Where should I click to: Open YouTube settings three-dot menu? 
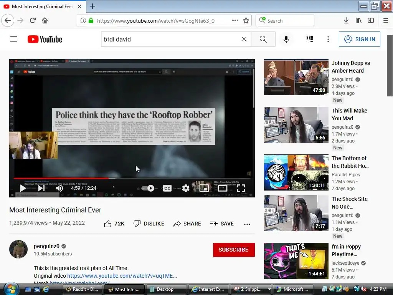pos(328,39)
